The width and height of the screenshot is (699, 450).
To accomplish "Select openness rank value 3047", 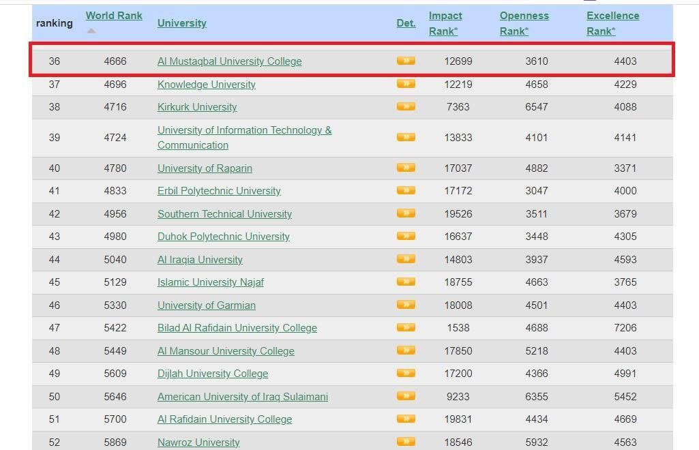I will (x=536, y=191).
